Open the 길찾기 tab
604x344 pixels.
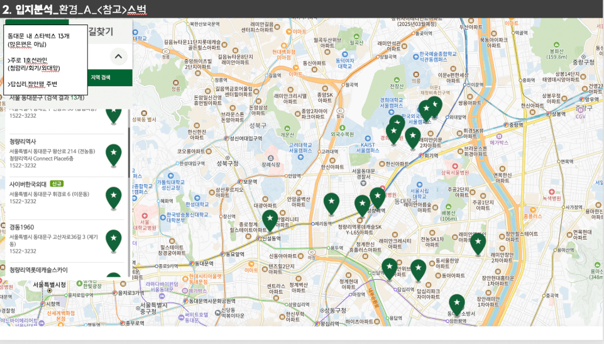(x=101, y=31)
